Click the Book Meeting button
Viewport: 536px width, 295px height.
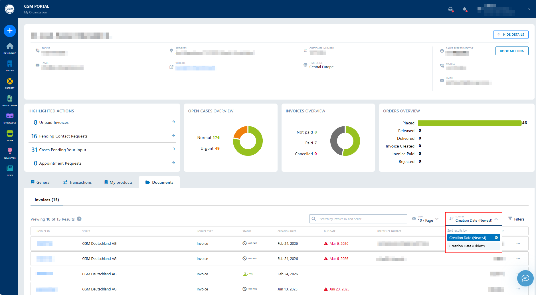point(512,51)
